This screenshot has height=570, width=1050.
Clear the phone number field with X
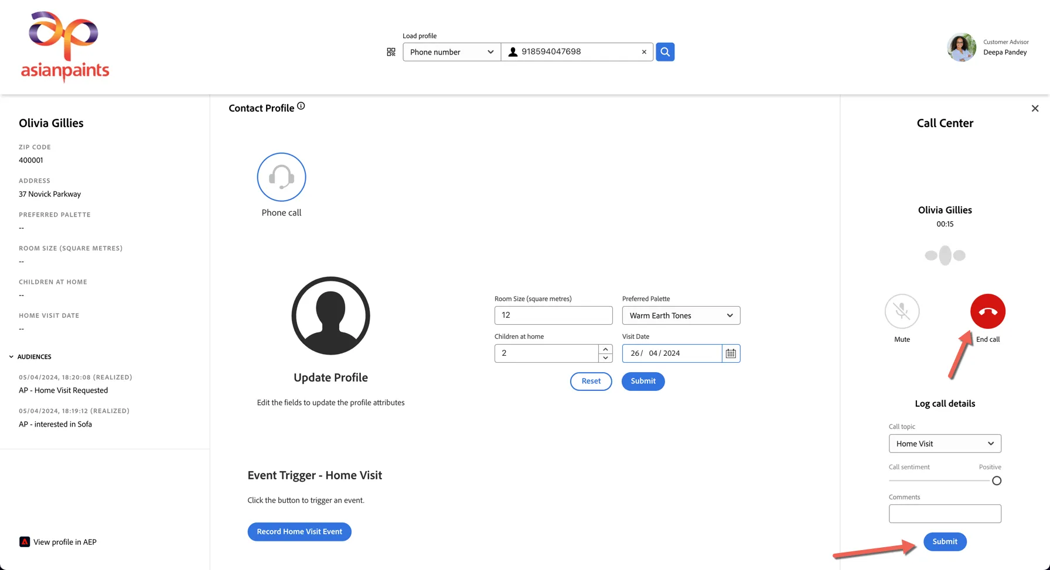coord(644,52)
